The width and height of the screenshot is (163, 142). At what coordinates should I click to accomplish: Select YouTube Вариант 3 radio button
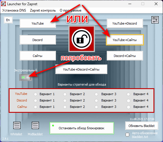pyautogui.click(x=96, y=94)
